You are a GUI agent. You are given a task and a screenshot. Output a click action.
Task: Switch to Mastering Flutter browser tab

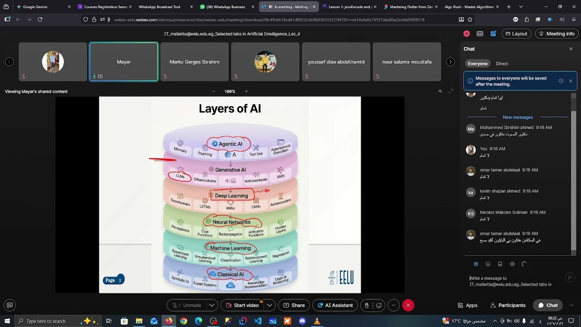(x=410, y=7)
